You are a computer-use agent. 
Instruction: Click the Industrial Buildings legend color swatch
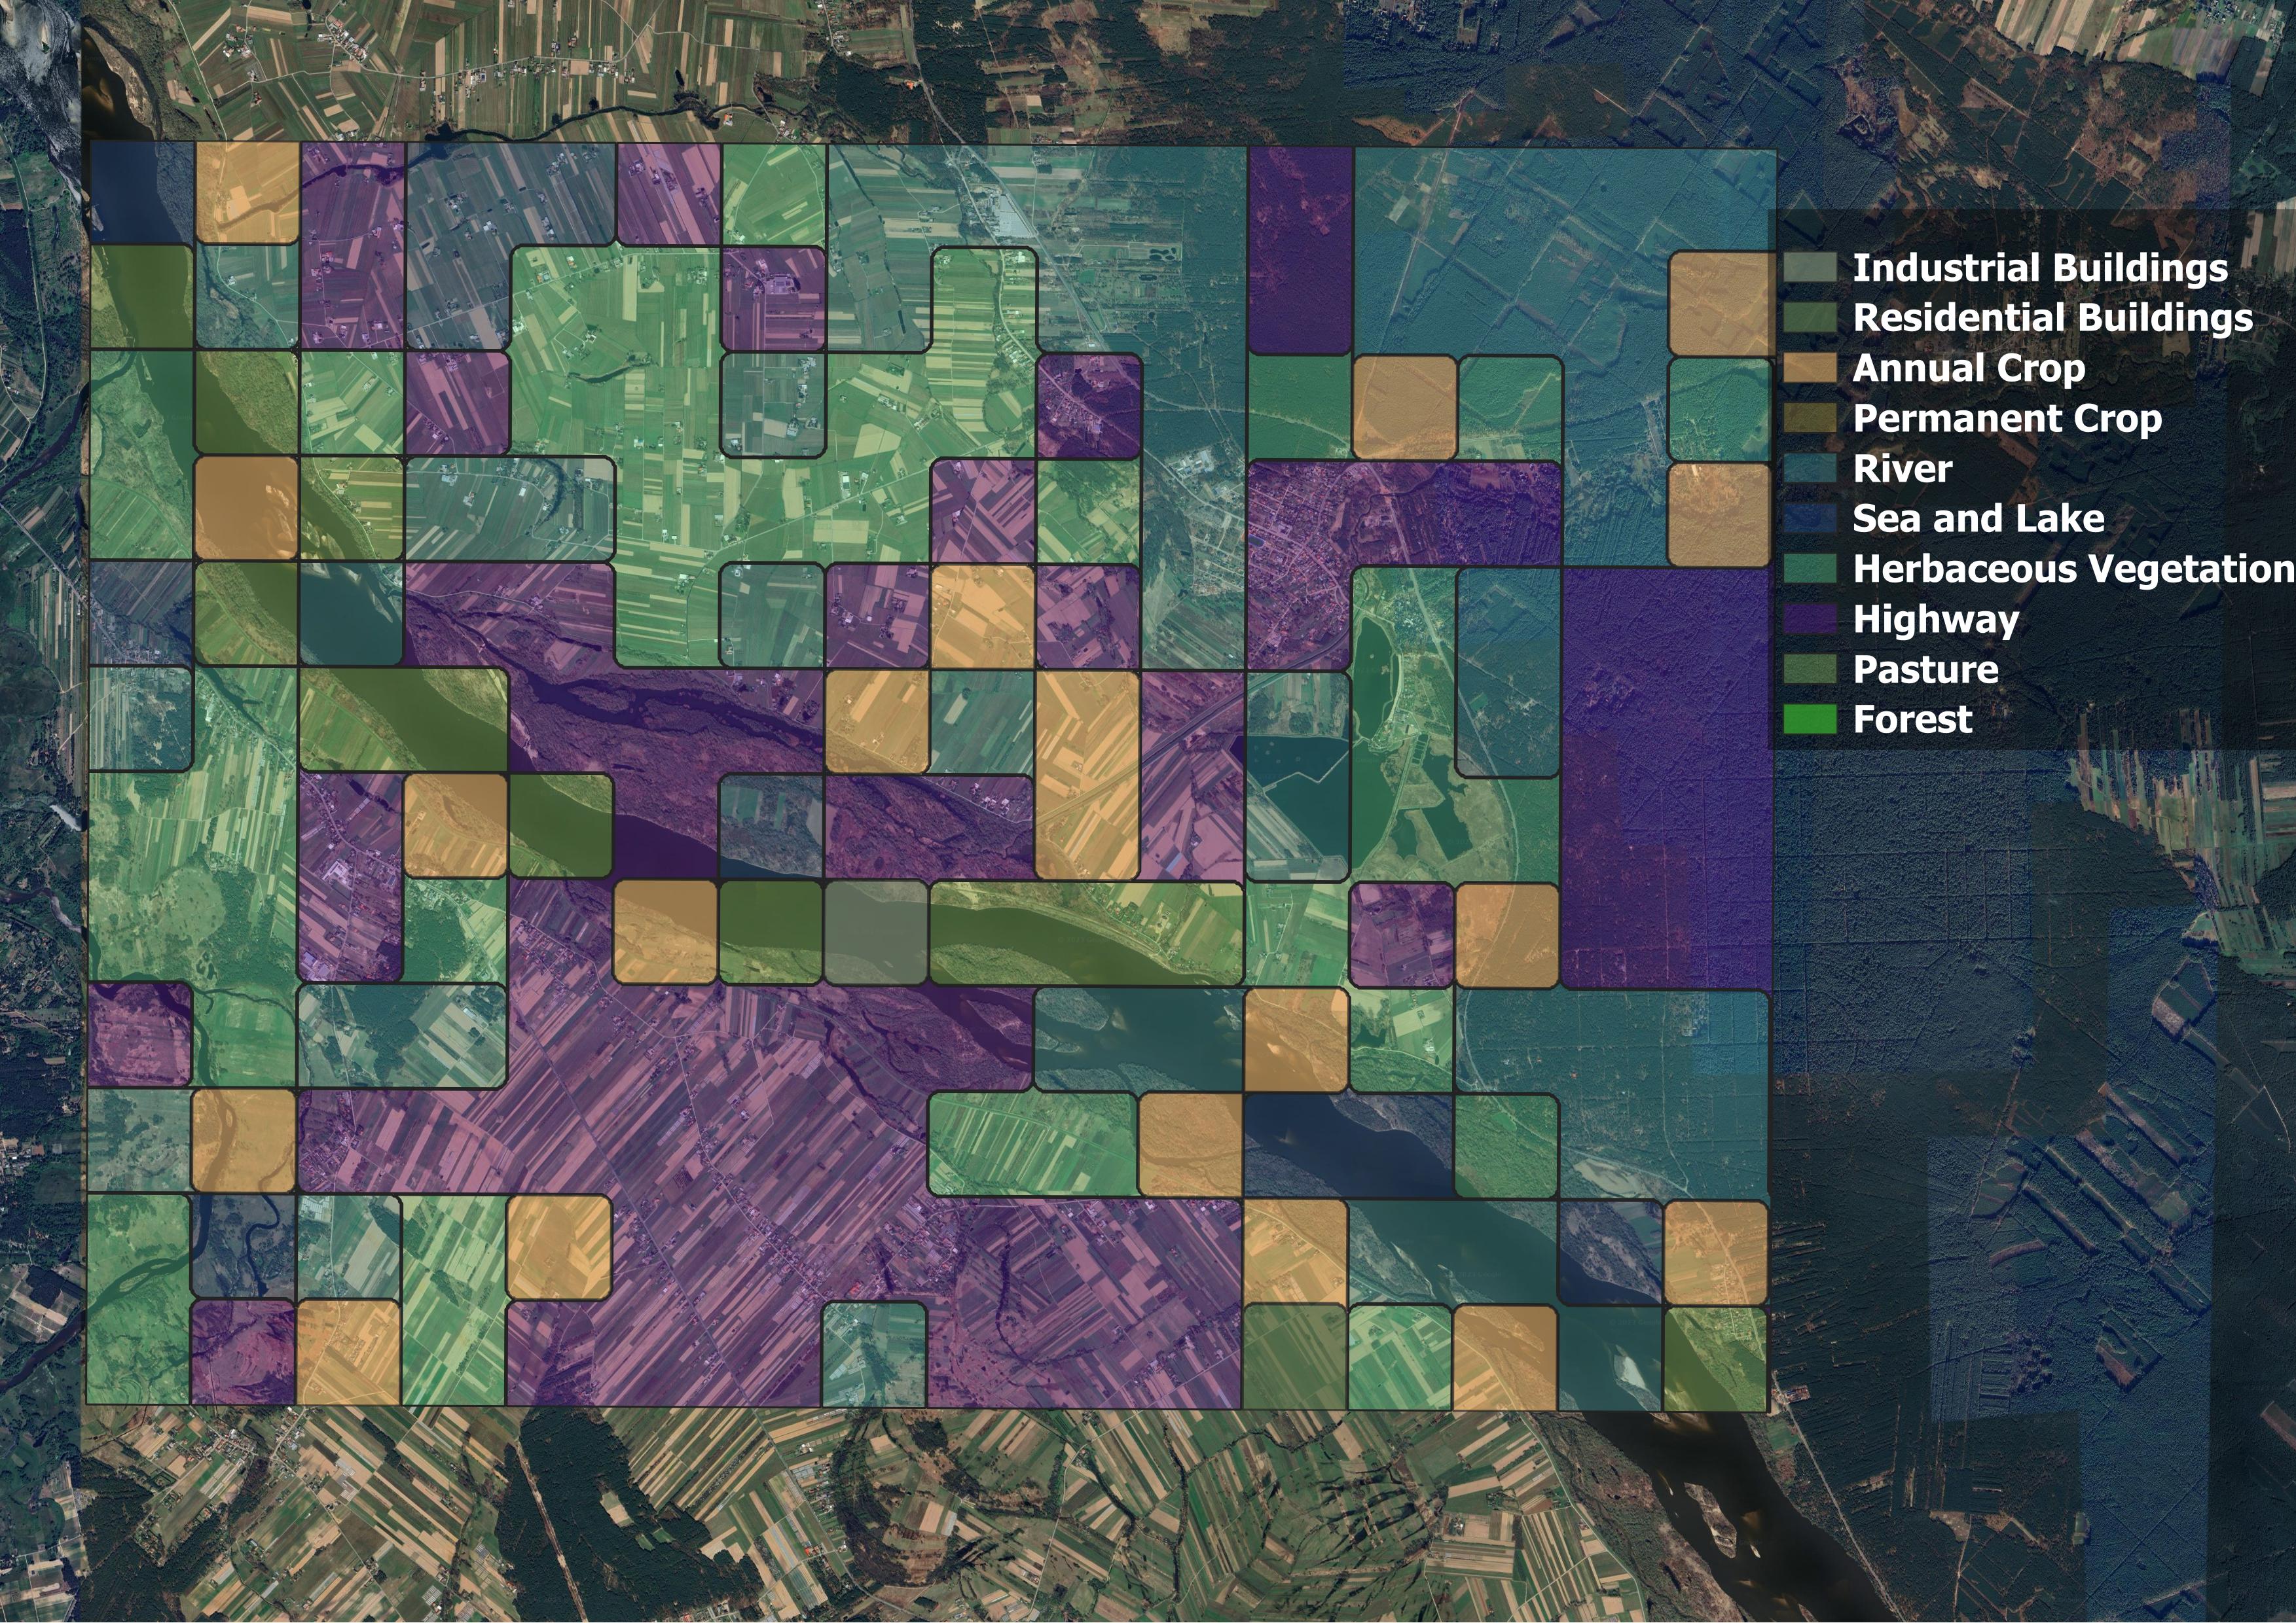pyautogui.click(x=1810, y=268)
